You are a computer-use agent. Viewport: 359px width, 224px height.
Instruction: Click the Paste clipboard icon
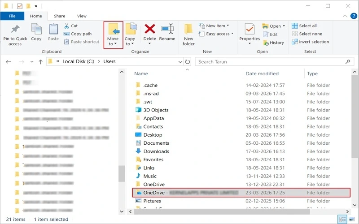pyautogui.click(x=53, y=32)
